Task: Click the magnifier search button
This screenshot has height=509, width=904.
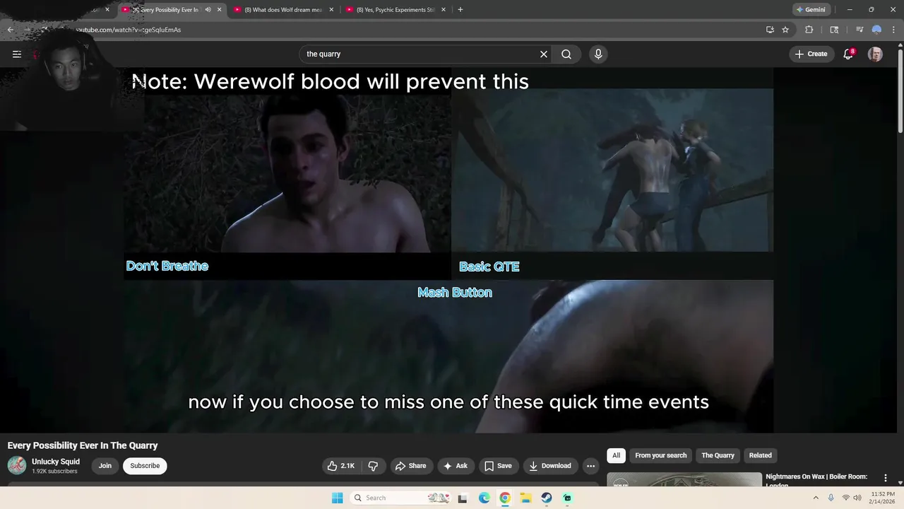Action: [566, 54]
